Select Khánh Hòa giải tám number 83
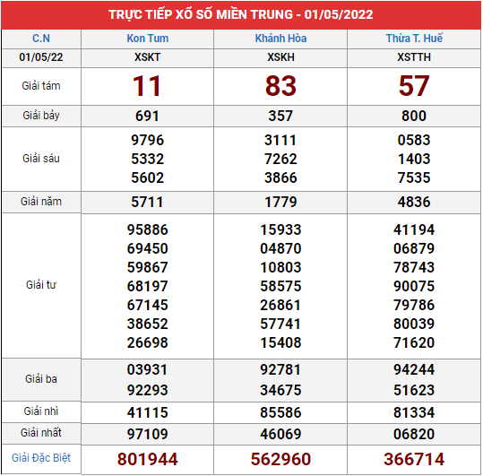Viewport: 483px width, 476px height. 280,86
